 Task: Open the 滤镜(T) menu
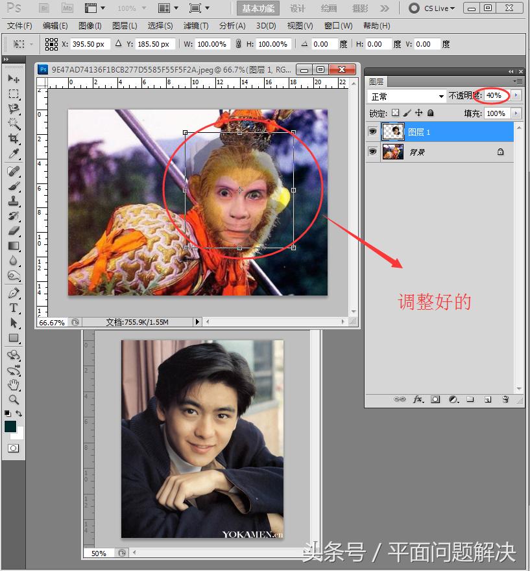[x=195, y=26]
